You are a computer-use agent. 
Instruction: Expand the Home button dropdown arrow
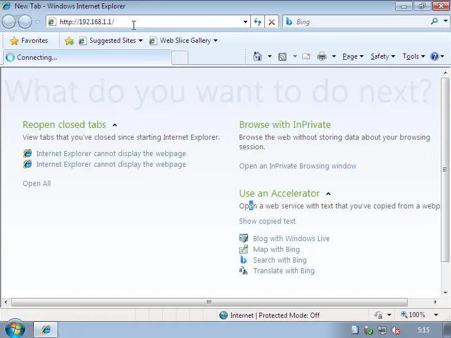[269, 56]
